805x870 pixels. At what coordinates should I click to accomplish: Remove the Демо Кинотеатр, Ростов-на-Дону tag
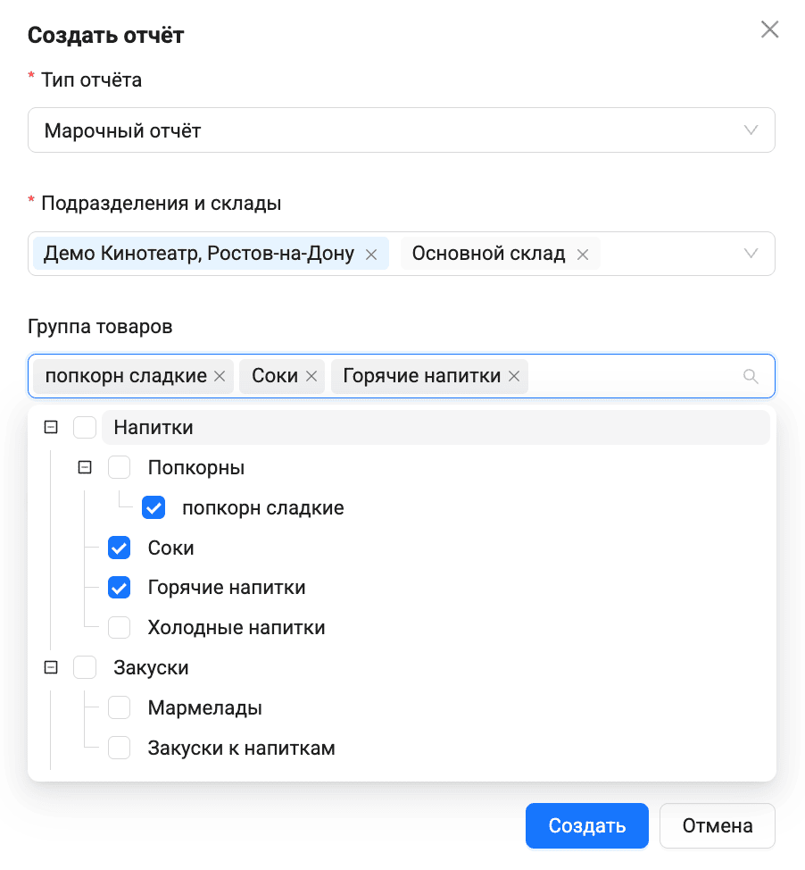coord(371,255)
